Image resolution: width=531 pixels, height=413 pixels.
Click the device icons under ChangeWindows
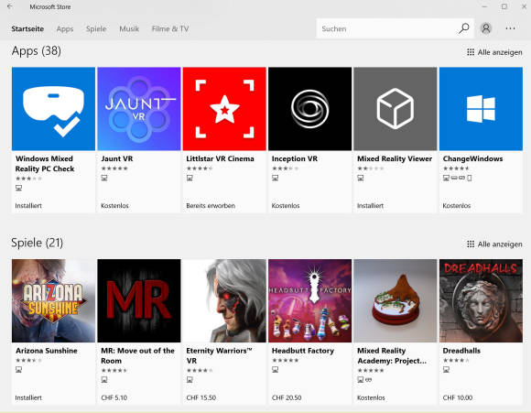457,178
